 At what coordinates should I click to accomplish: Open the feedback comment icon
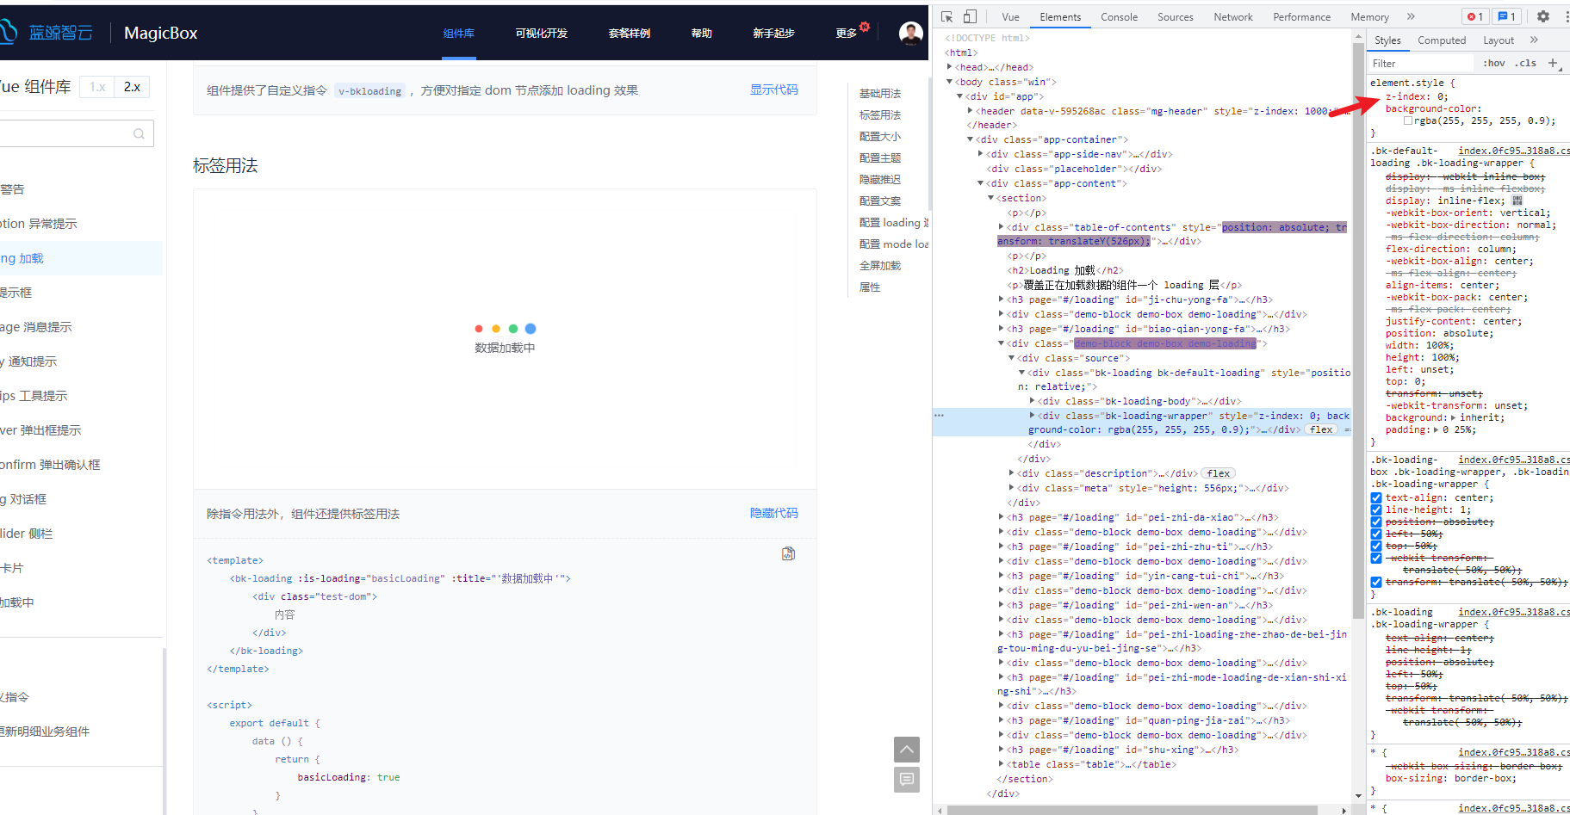tap(906, 780)
